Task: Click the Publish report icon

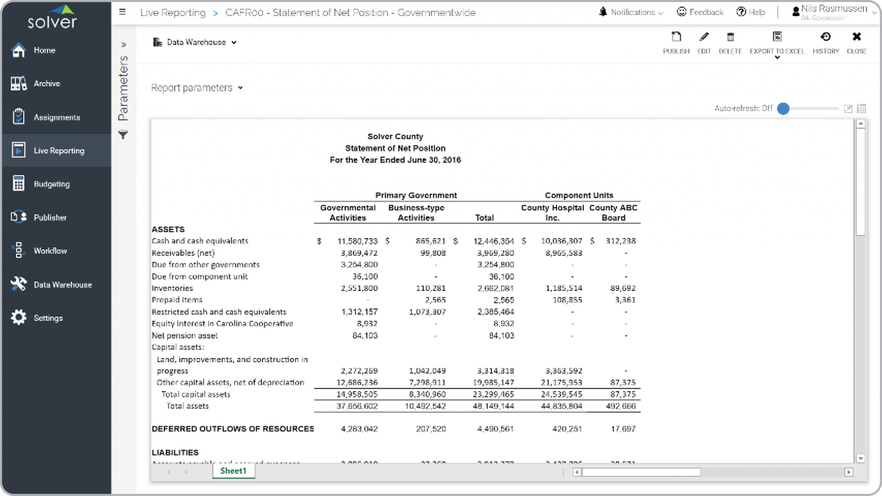Action: point(676,37)
